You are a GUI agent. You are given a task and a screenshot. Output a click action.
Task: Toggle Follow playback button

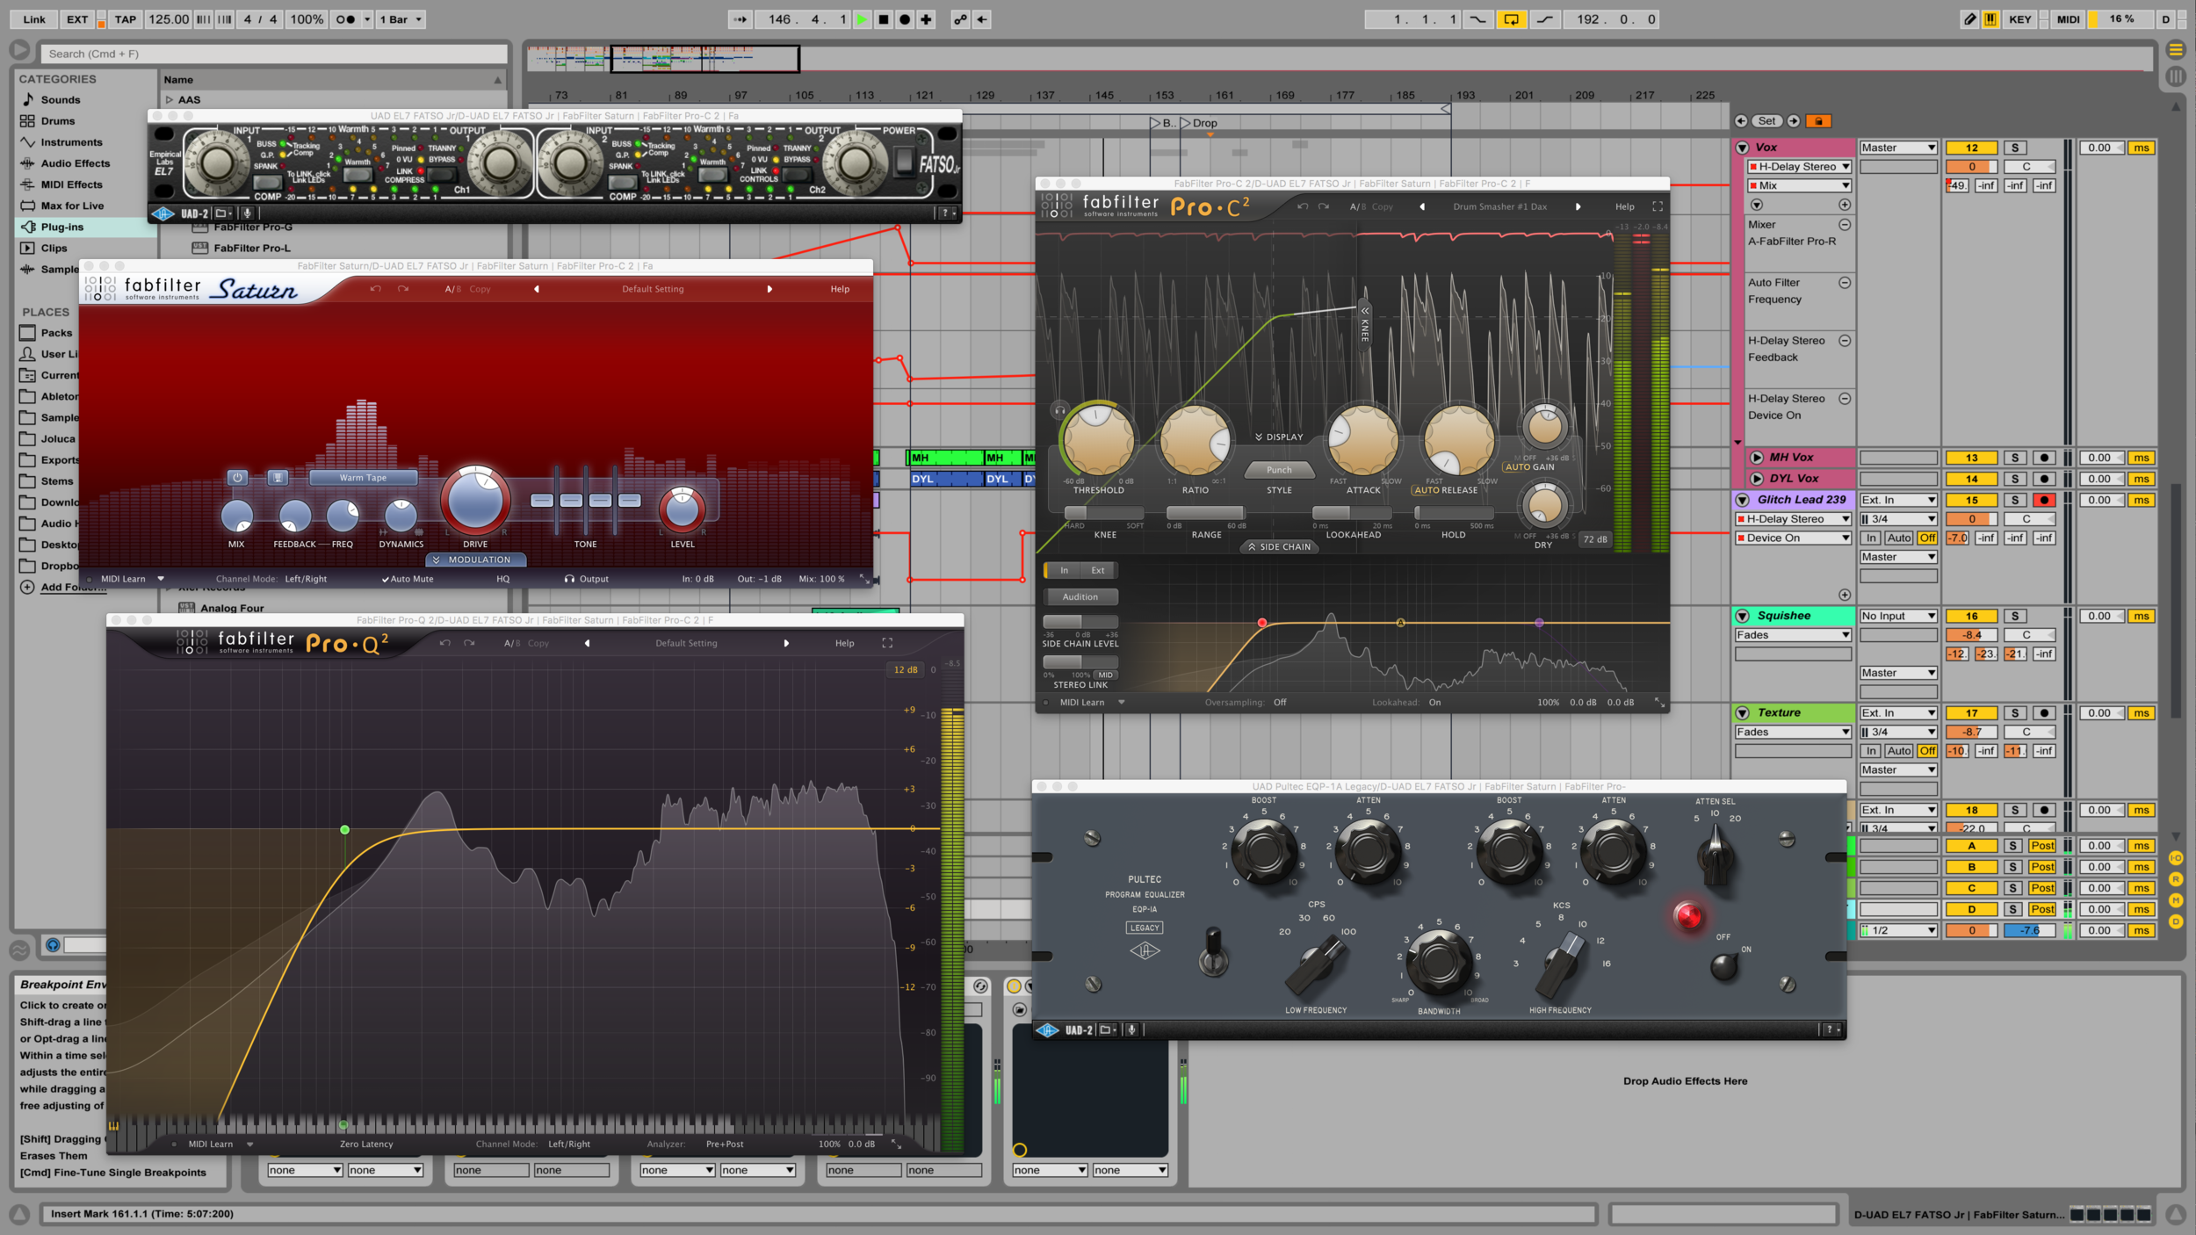[740, 19]
